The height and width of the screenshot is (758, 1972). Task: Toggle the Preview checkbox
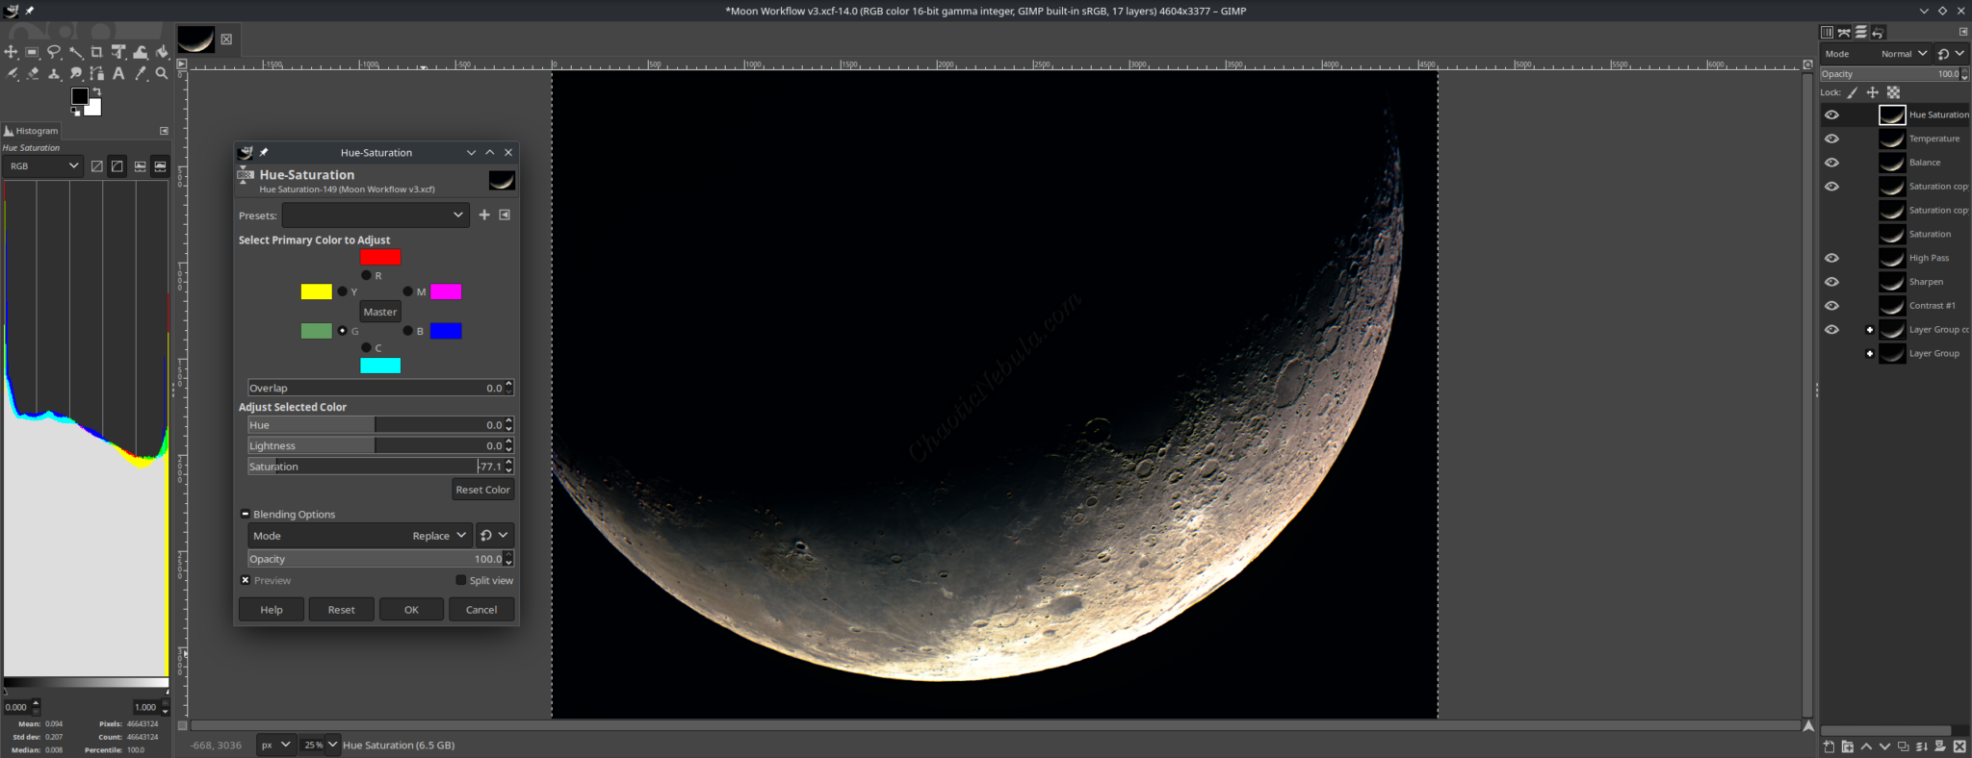[x=246, y=580]
